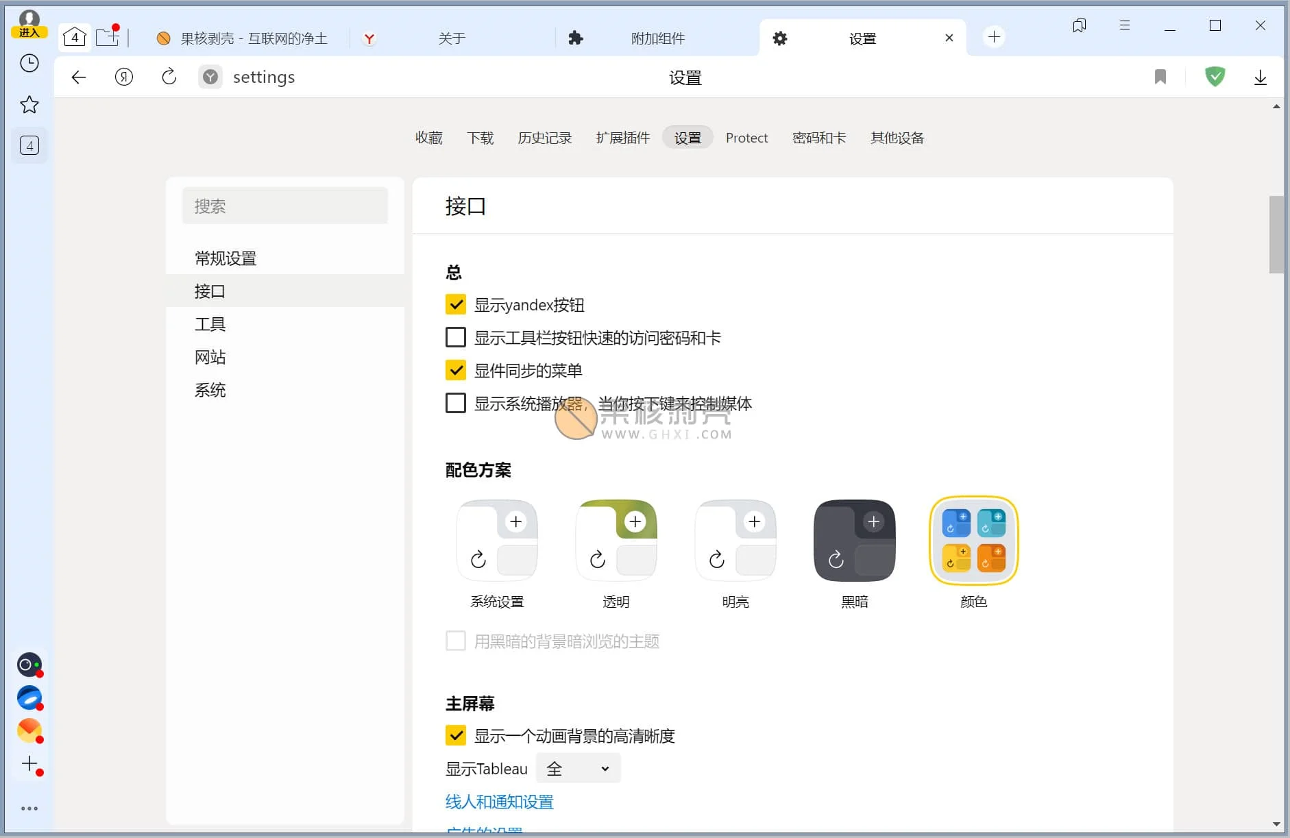Click the Yandex home circle icon
Viewport: 1290px width, 838px height.
[x=124, y=77]
